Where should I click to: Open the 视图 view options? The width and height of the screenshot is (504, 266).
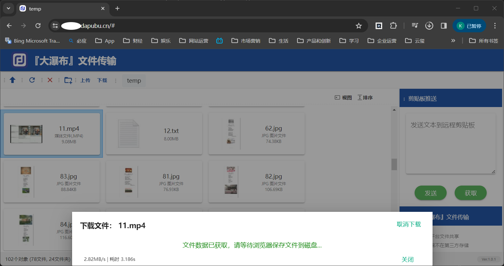click(343, 97)
